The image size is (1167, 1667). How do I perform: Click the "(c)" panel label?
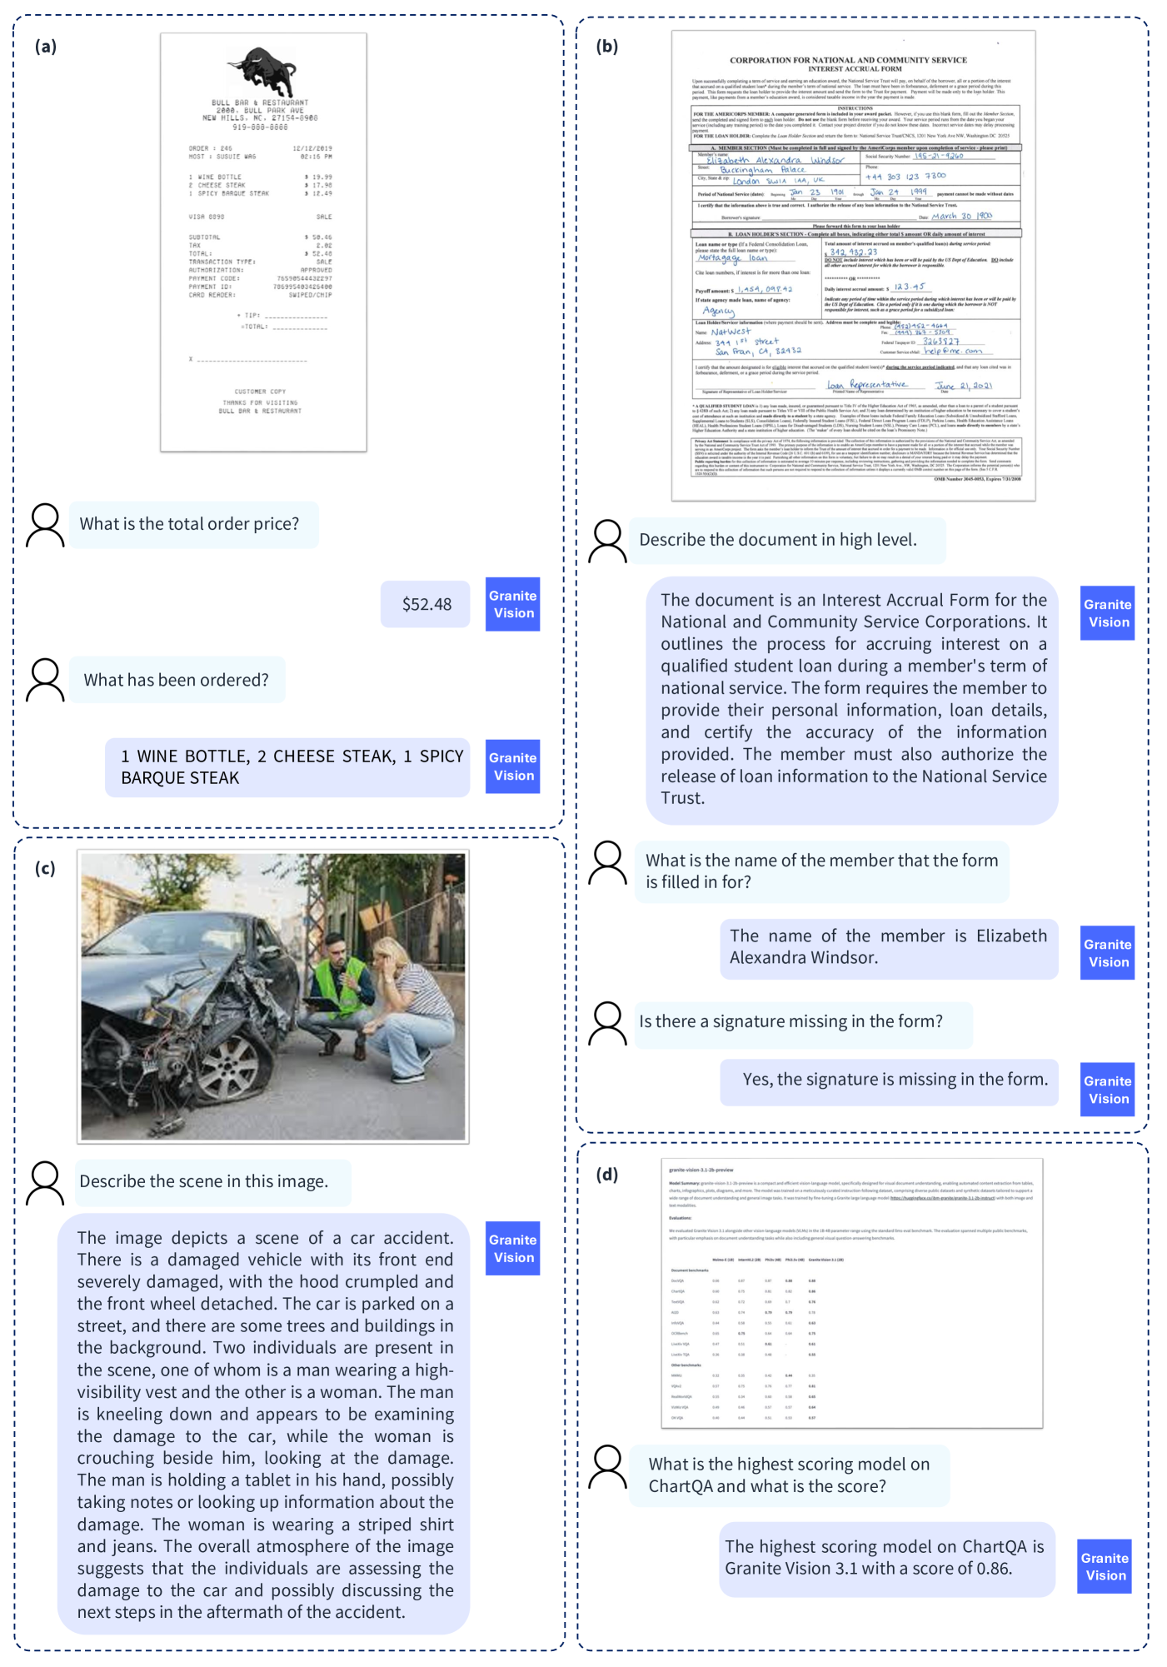coord(45,868)
